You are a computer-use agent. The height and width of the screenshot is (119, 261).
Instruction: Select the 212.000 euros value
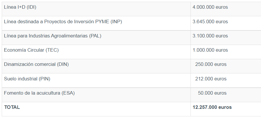coord(211,79)
